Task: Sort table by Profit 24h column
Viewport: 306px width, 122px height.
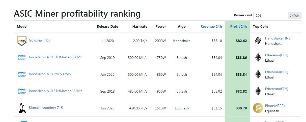Action: click(238, 26)
